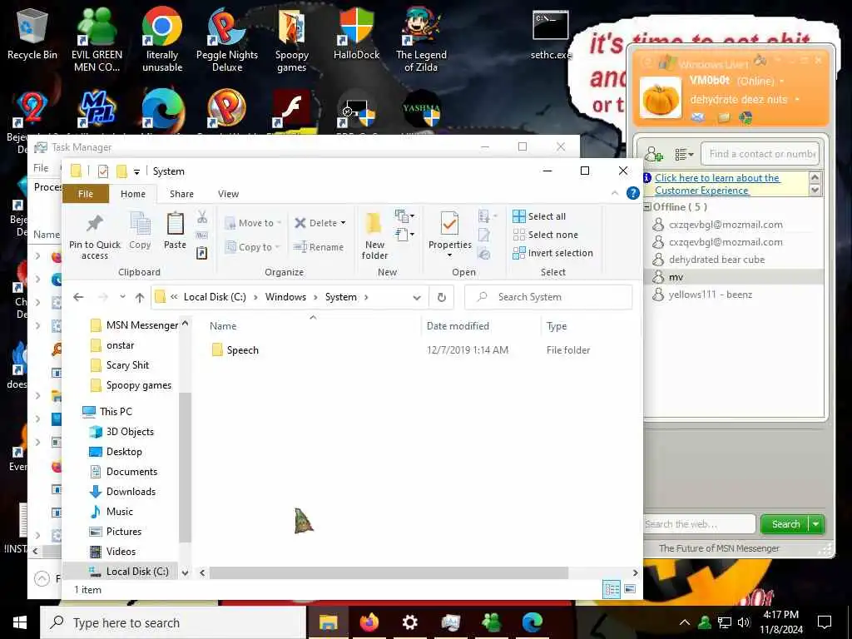Click the Copy icon in Clipboard group
This screenshot has height=639, width=852.
coord(140,223)
